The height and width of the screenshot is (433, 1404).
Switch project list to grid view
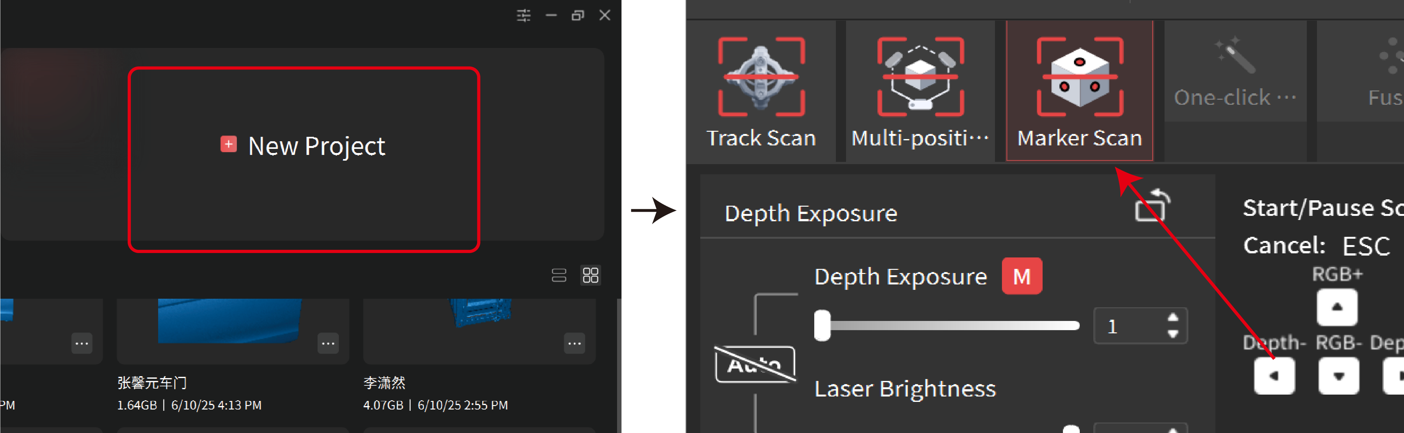[x=590, y=275]
